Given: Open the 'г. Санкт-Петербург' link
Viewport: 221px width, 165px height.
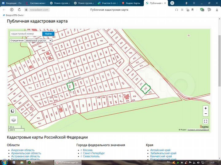Looking at the screenshot, I should 92,153.
